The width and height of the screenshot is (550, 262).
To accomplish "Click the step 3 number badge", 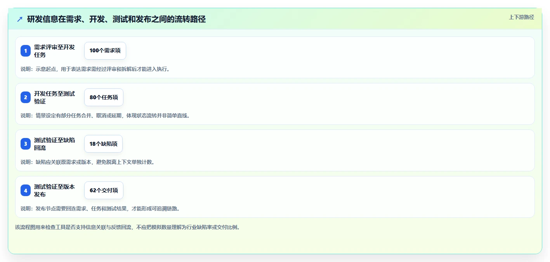I will tap(26, 144).
